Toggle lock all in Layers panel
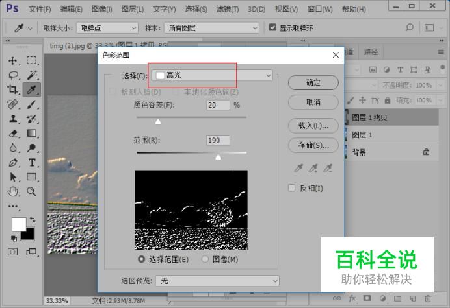Image resolution: width=450 pixels, height=308 pixels. [388, 101]
